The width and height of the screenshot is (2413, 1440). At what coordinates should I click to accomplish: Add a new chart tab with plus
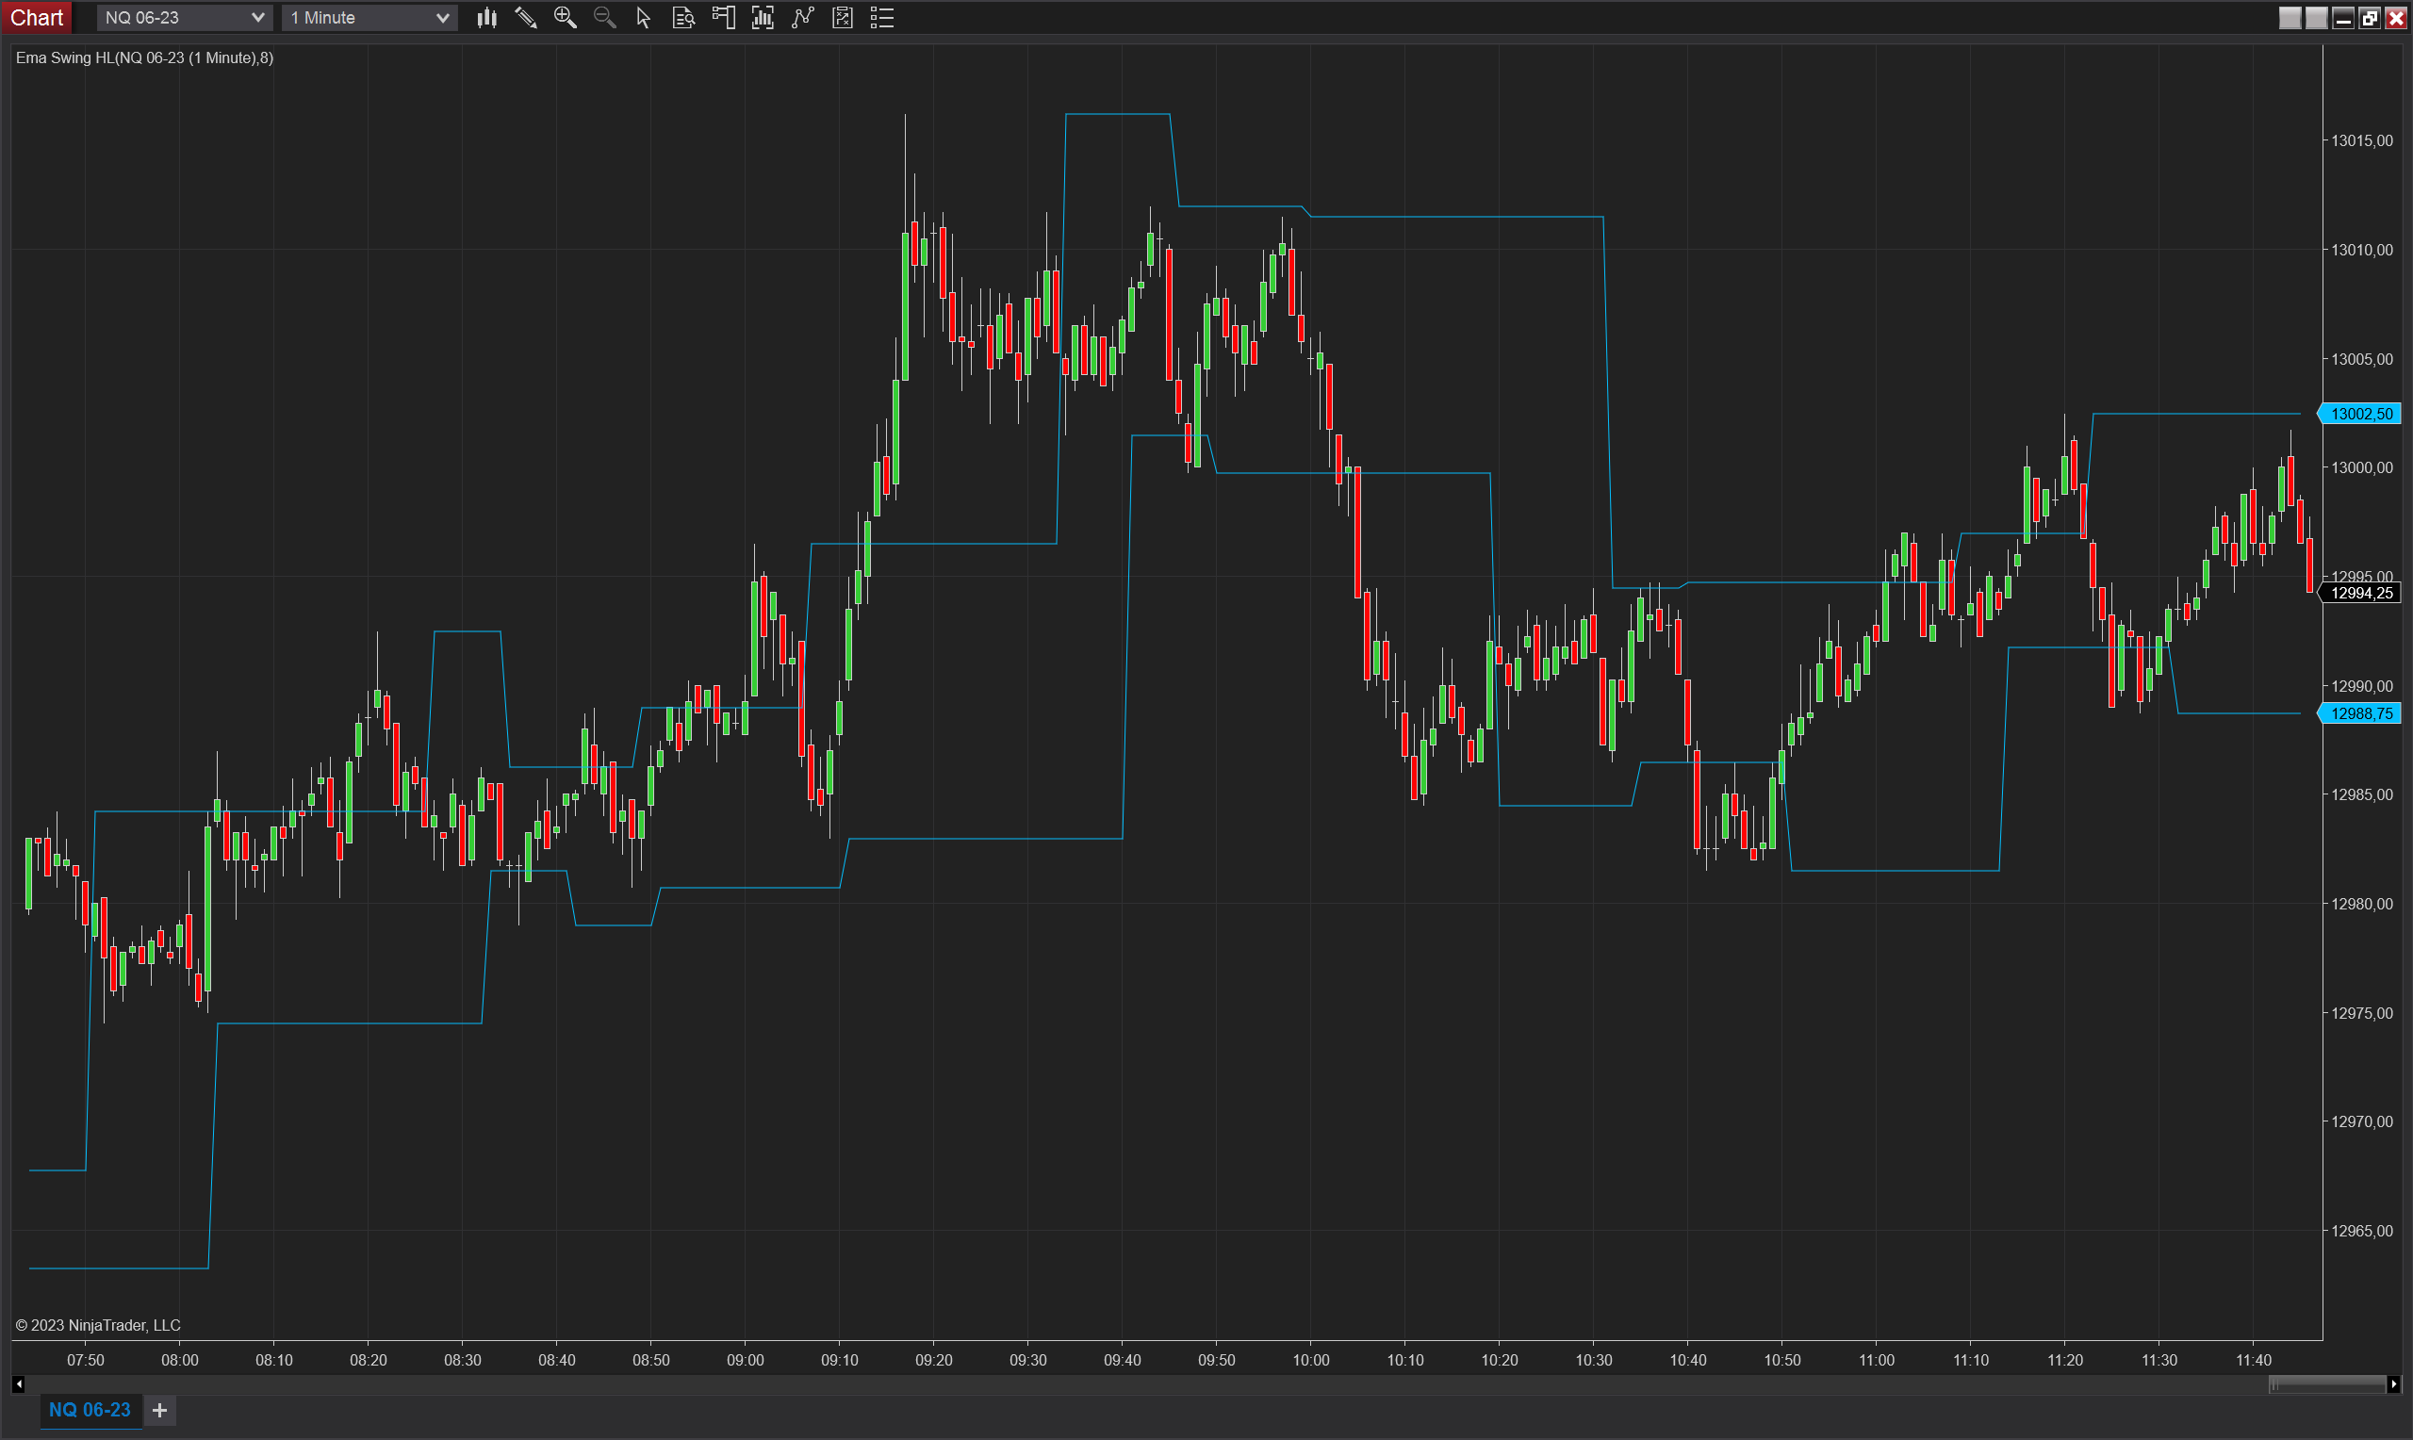tap(160, 1410)
